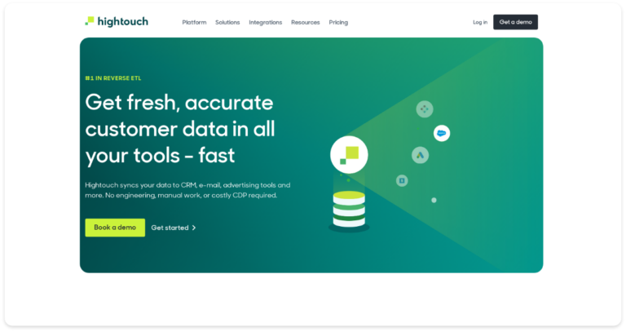Click the large Hightouch logo circle
Viewport: 626px width, 332px height.
tap(349, 155)
